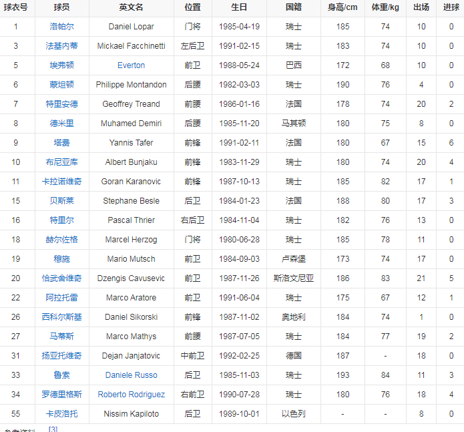
Task: Click the 球衣号 column header
Action: 15,7
